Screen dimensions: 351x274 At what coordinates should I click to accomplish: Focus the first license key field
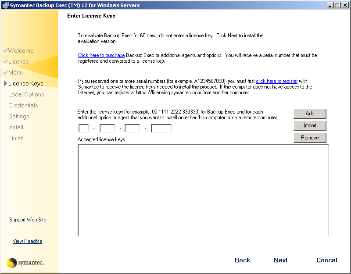click(83, 128)
